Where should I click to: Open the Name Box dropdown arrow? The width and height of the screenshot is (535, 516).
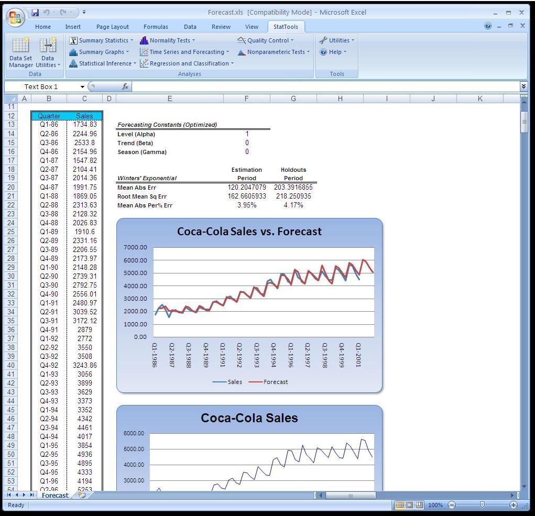82,87
